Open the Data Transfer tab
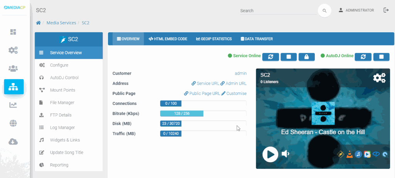 (257, 39)
